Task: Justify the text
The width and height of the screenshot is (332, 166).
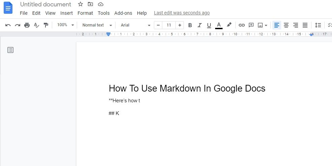Action: click(305, 25)
